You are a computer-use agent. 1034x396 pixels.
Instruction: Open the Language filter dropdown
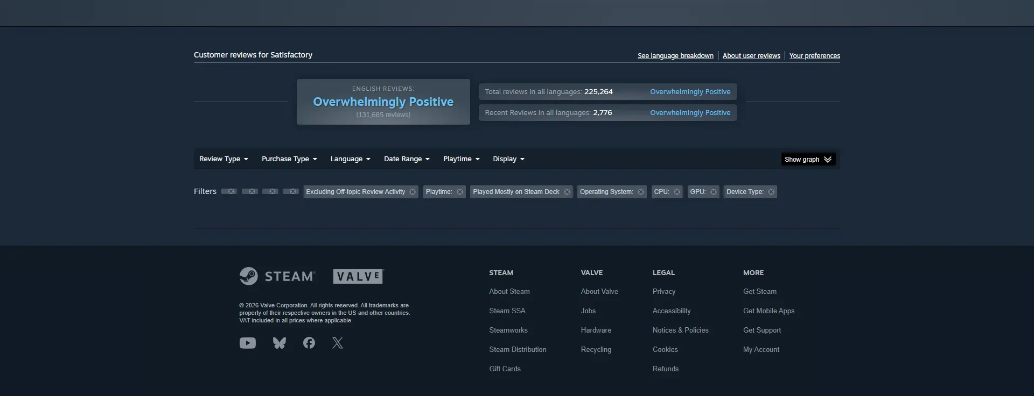point(350,159)
